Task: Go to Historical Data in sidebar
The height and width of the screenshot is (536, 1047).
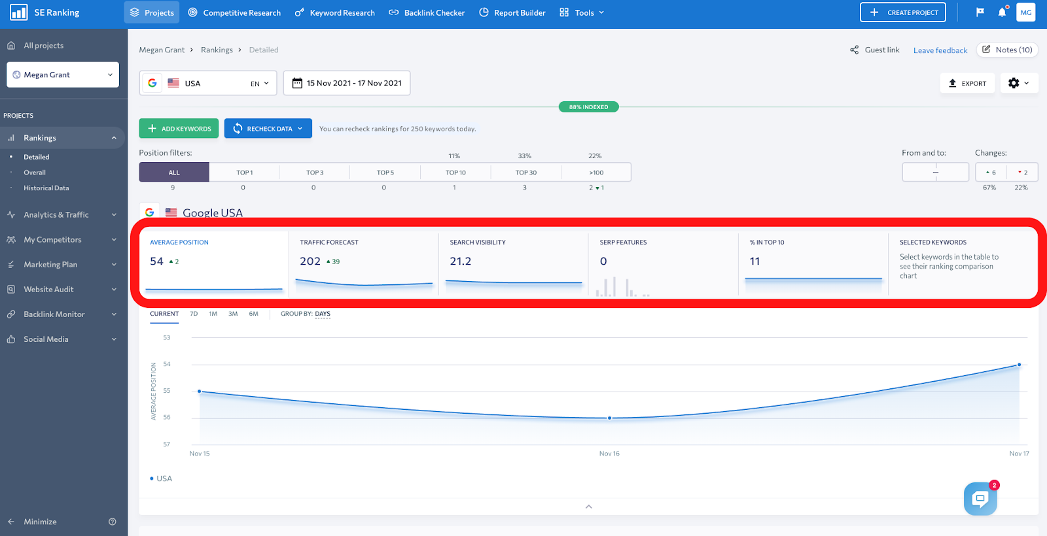Action: (x=46, y=188)
